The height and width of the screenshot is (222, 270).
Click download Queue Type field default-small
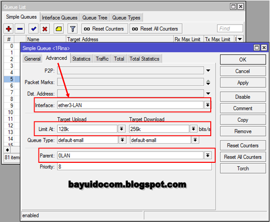[x=160, y=140]
